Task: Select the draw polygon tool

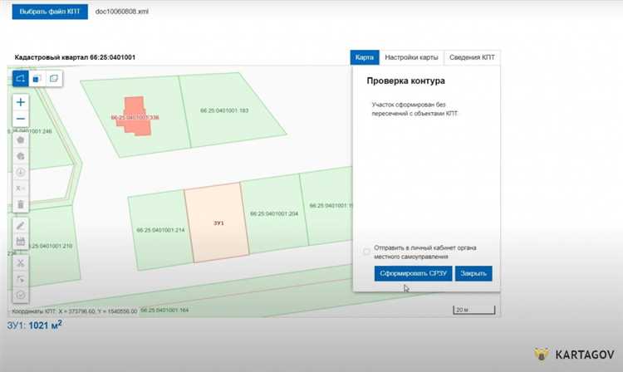Action: [x=21, y=139]
